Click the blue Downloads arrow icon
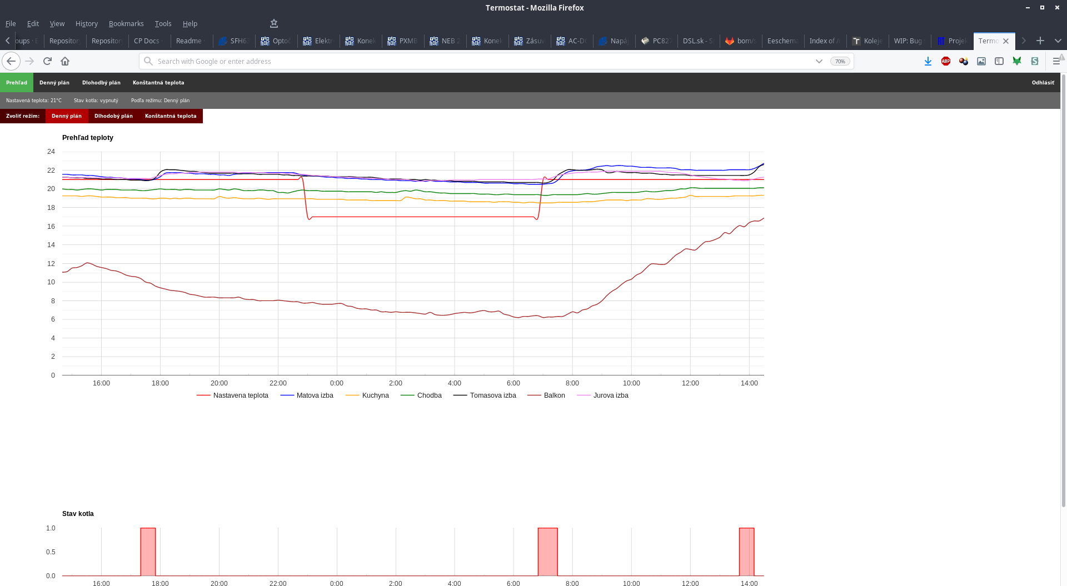The width and height of the screenshot is (1067, 586). (x=928, y=61)
